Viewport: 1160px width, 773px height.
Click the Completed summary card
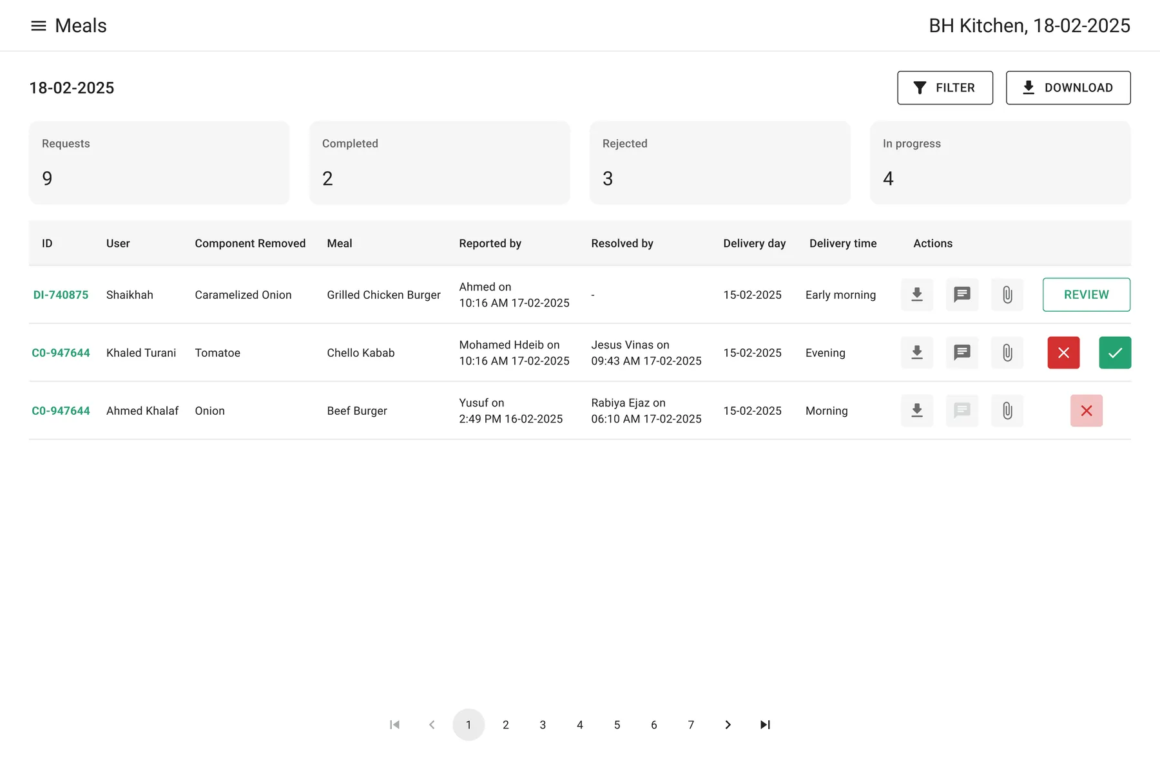pos(440,162)
